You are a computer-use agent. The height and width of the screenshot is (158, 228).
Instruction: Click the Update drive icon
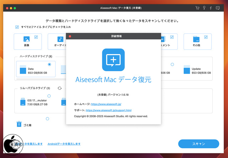point(187,69)
